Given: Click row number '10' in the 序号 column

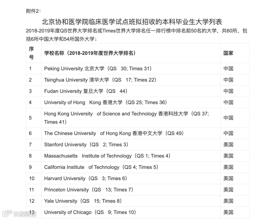Looking at the screenshot, I should (32, 178).
